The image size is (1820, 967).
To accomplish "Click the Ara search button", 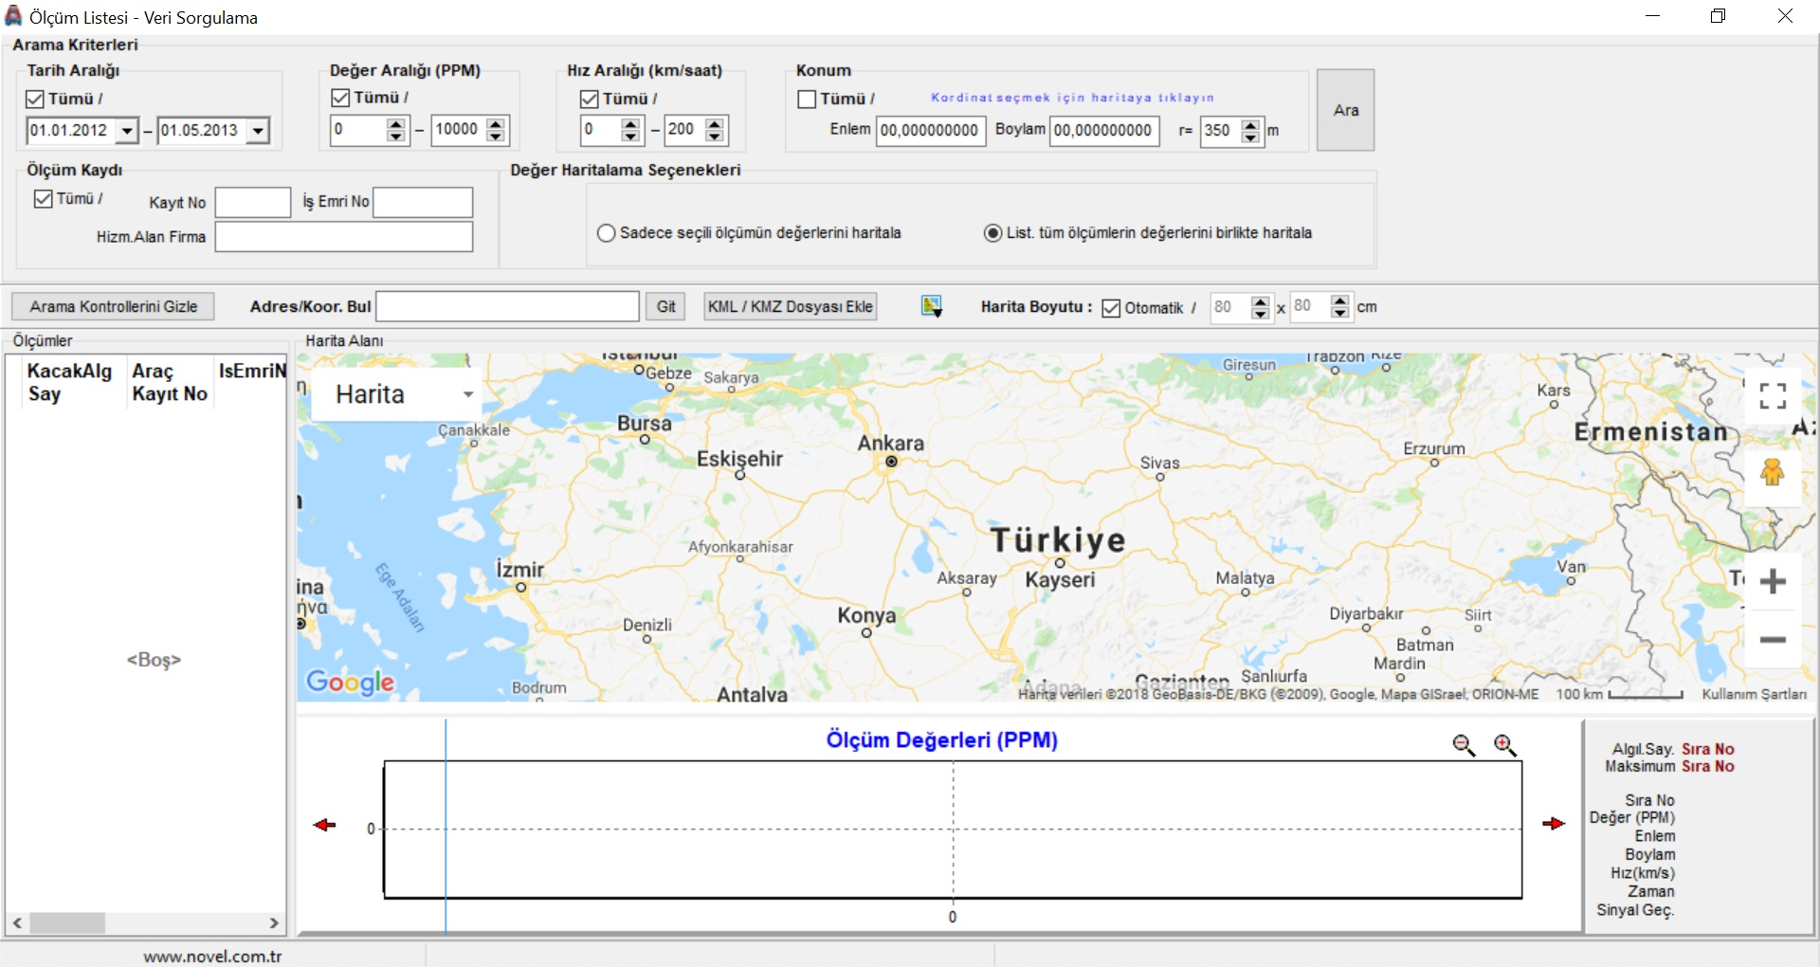I will [1345, 110].
